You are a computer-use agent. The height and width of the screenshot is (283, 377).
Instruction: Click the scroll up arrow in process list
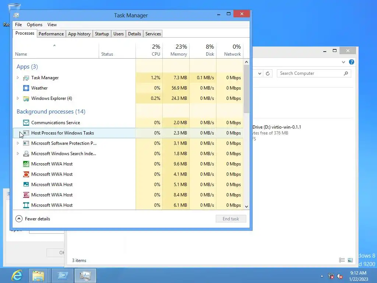(246, 62)
